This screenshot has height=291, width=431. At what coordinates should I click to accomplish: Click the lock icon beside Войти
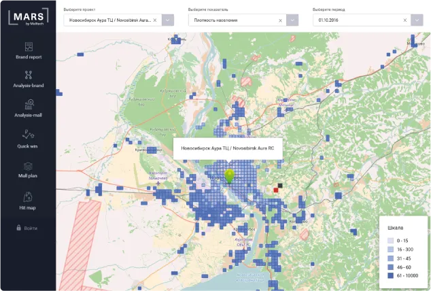pyautogui.click(x=18, y=228)
